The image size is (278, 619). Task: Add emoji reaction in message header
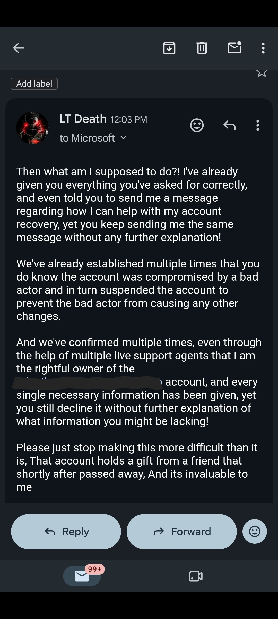coord(197,125)
